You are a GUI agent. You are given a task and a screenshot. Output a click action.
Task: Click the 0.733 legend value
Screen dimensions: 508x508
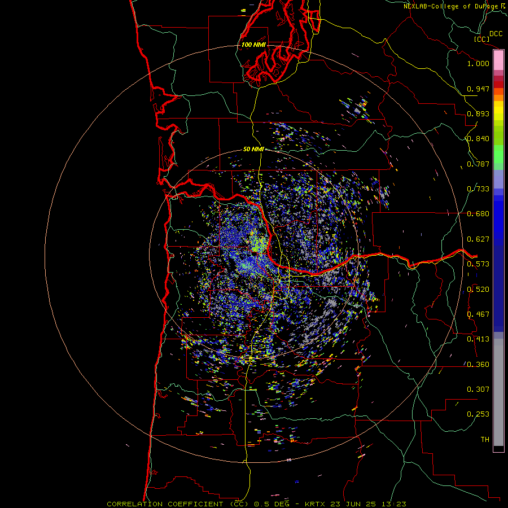(x=478, y=189)
